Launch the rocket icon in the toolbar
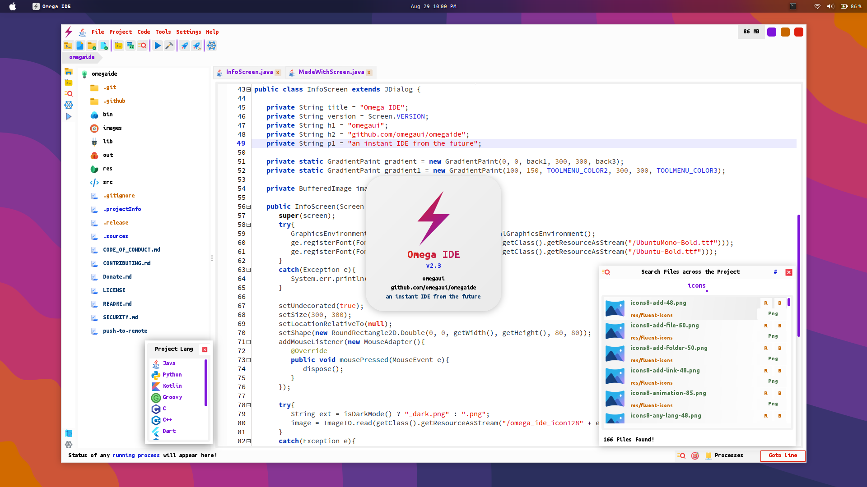The width and height of the screenshot is (867, 487). (x=184, y=46)
